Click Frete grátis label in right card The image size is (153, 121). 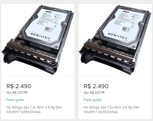[92, 100]
